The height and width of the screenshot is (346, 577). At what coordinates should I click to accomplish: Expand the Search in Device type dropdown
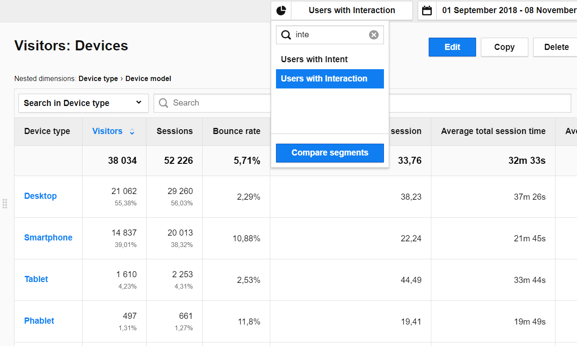click(83, 103)
